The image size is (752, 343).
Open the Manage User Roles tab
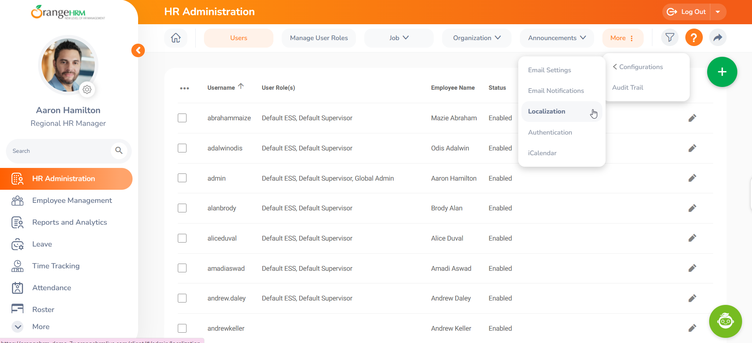click(x=319, y=38)
